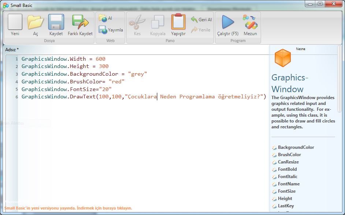Click the Small Basic title bar logo

6,5
